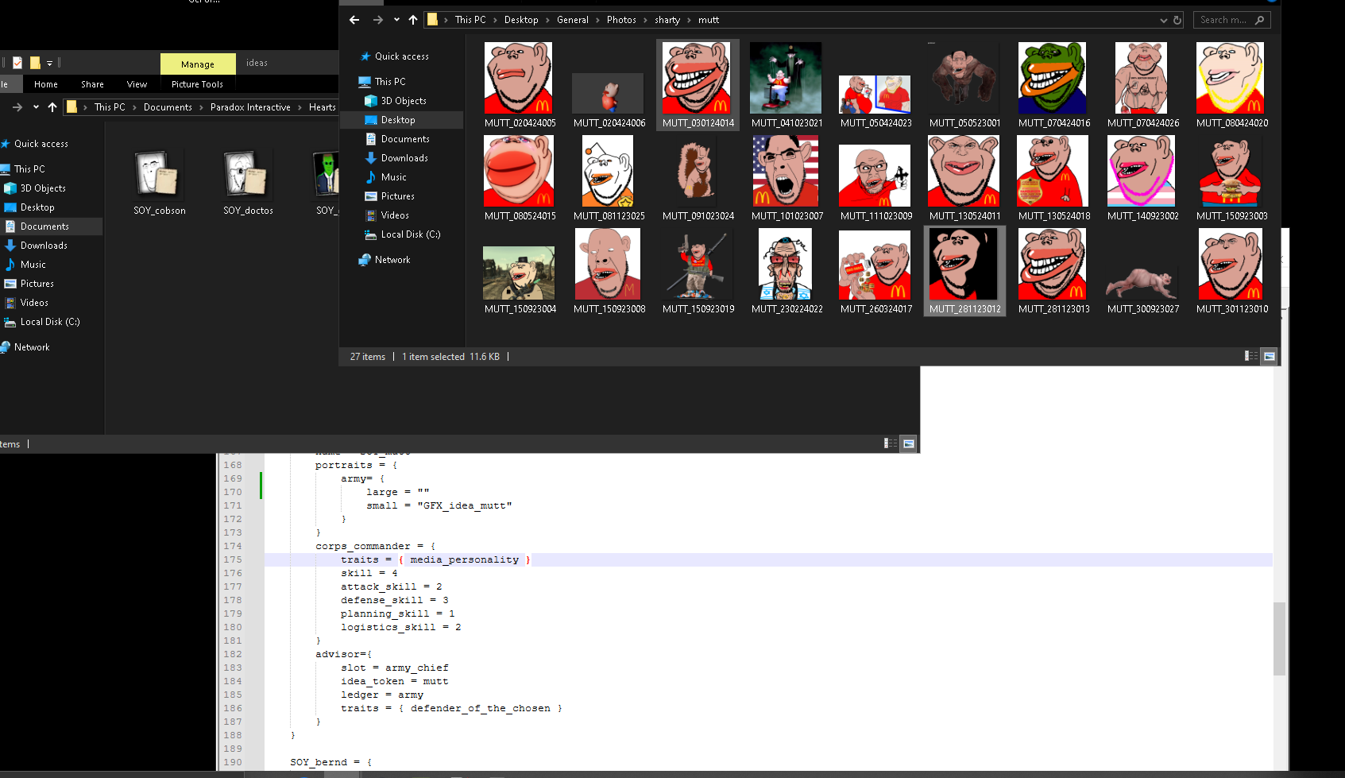Click 'Documents' breadcrumb in ideas window
Viewport: 1345px width, 778px height.
pyautogui.click(x=168, y=107)
